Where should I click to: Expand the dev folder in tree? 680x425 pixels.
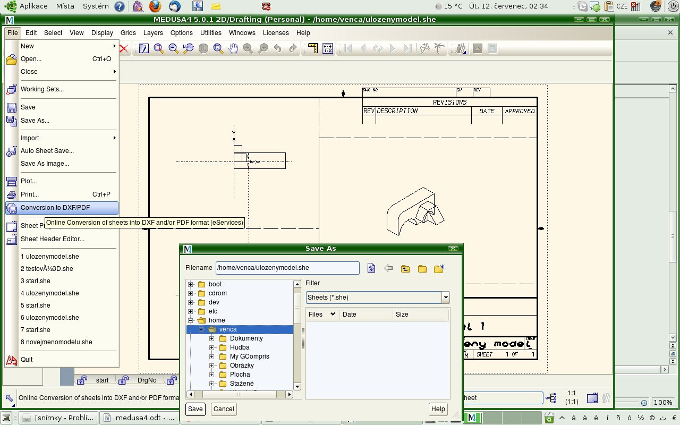(191, 302)
